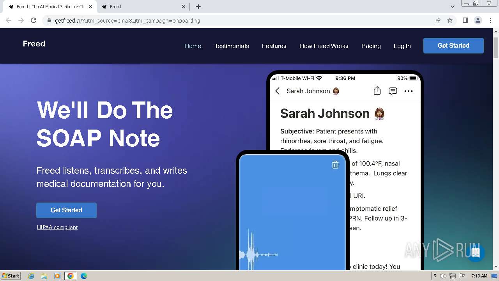Click the share icon in phone note
Screen dimensions: 499x281
click(377, 91)
